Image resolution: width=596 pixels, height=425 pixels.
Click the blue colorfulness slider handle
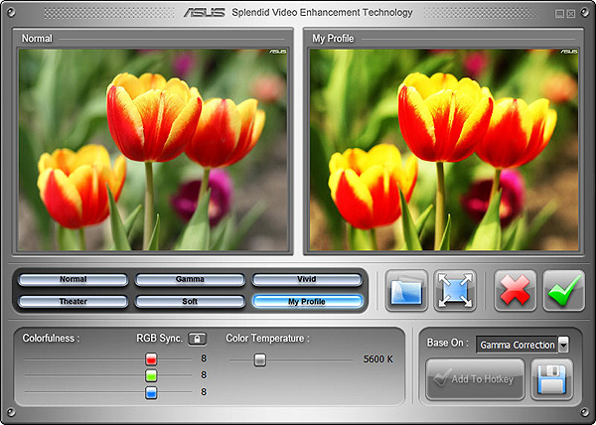(151, 392)
